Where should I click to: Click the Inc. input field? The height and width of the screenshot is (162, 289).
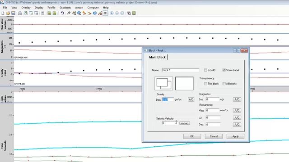tap(213, 117)
